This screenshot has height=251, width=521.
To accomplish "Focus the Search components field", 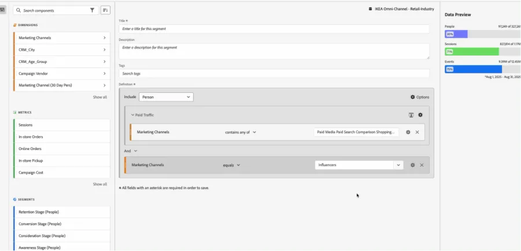I will [55, 10].
